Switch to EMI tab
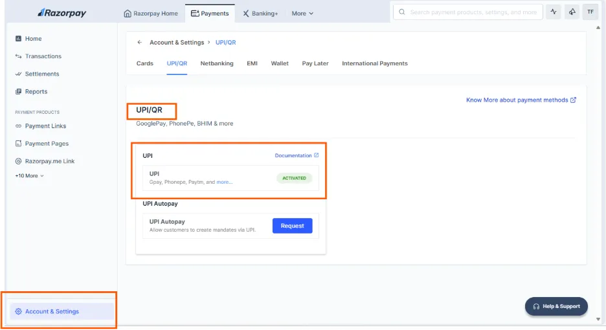The width and height of the screenshot is (606, 330). 252,63
